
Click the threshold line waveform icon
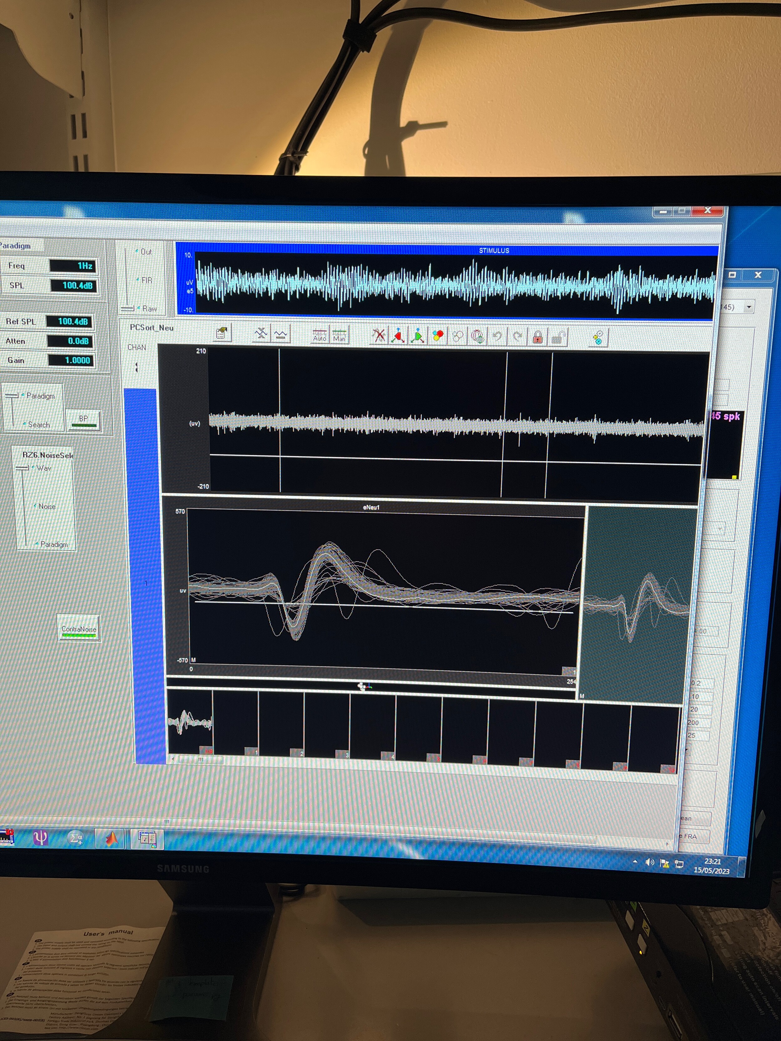[281, 334]
